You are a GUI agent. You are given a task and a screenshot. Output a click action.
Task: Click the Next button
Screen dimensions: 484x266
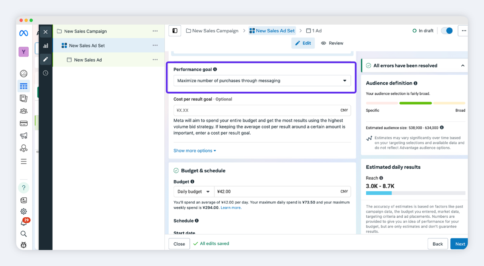460,244
